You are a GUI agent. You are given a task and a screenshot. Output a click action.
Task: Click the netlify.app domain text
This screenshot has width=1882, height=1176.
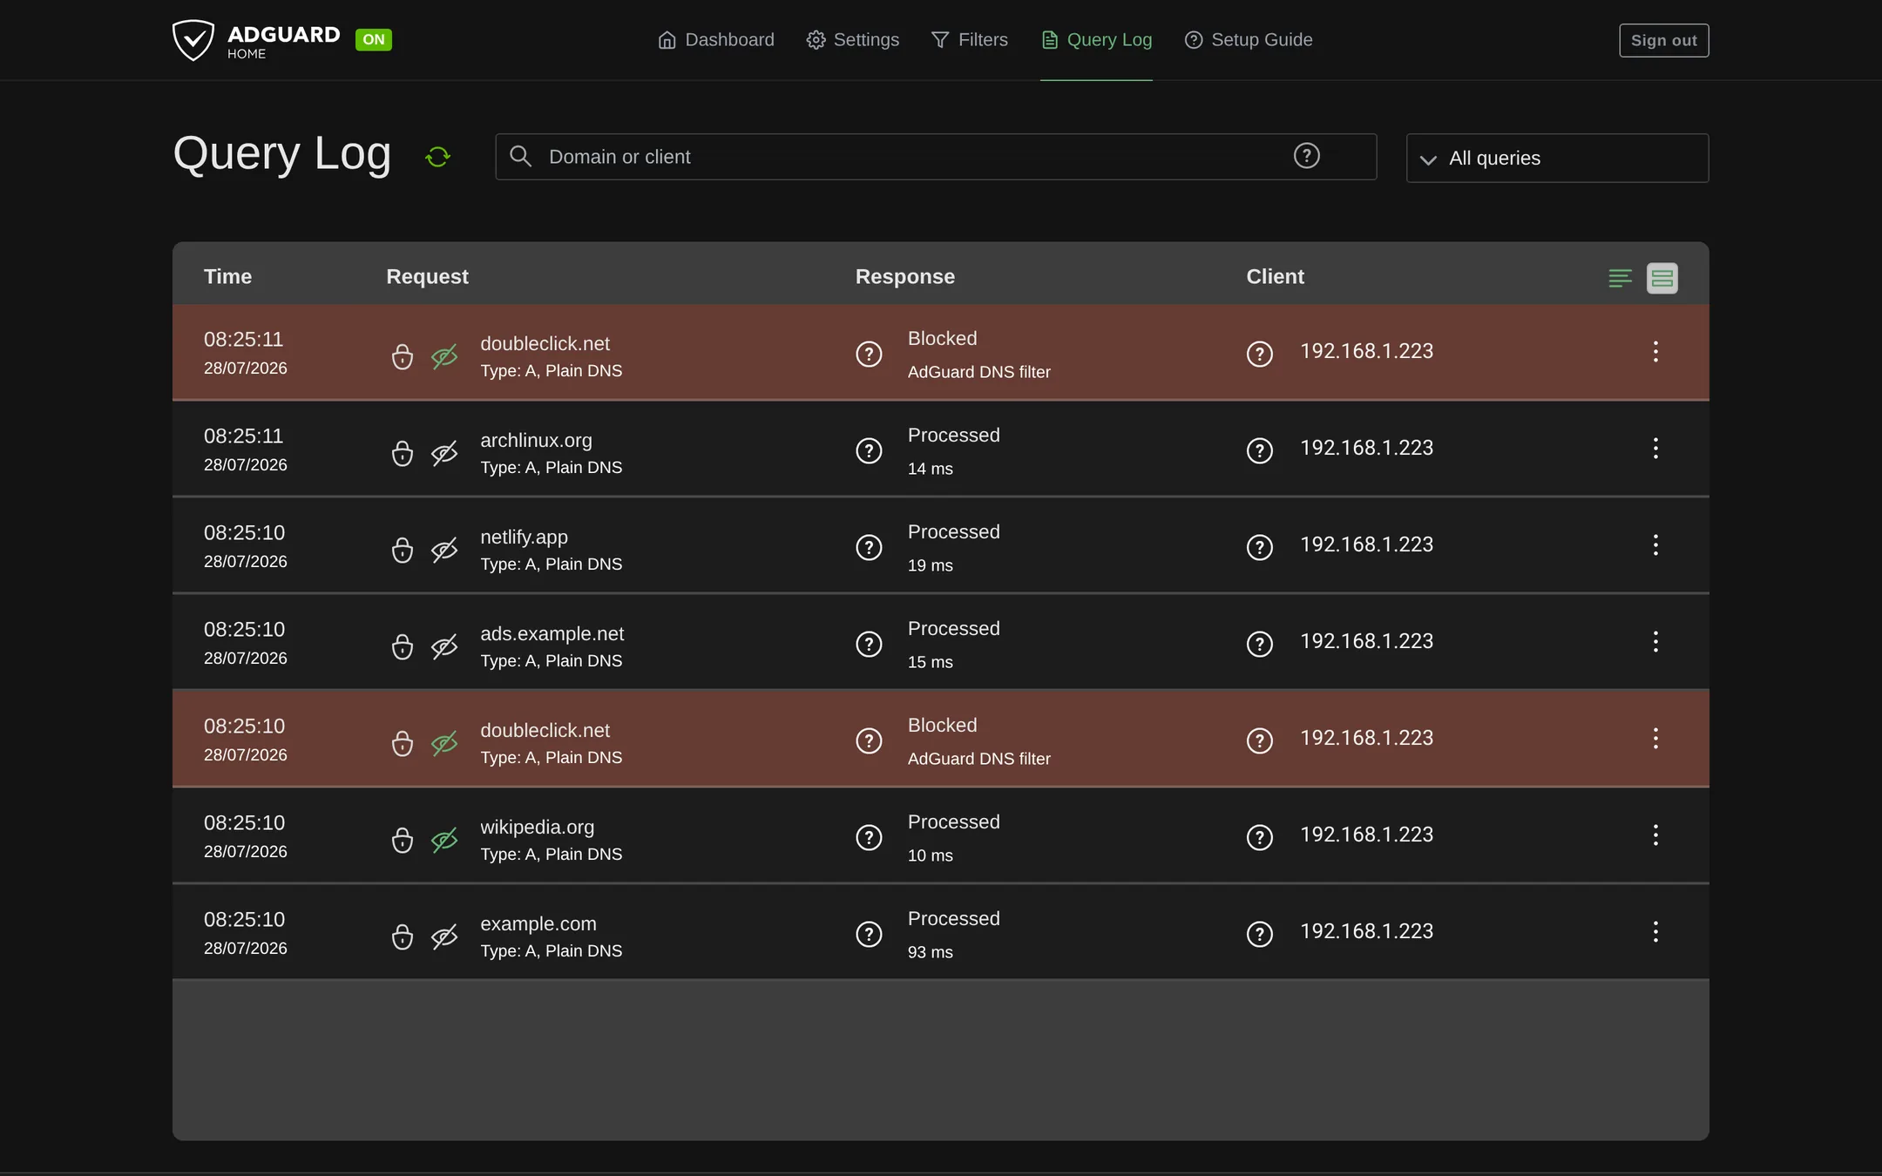point(524,537)
